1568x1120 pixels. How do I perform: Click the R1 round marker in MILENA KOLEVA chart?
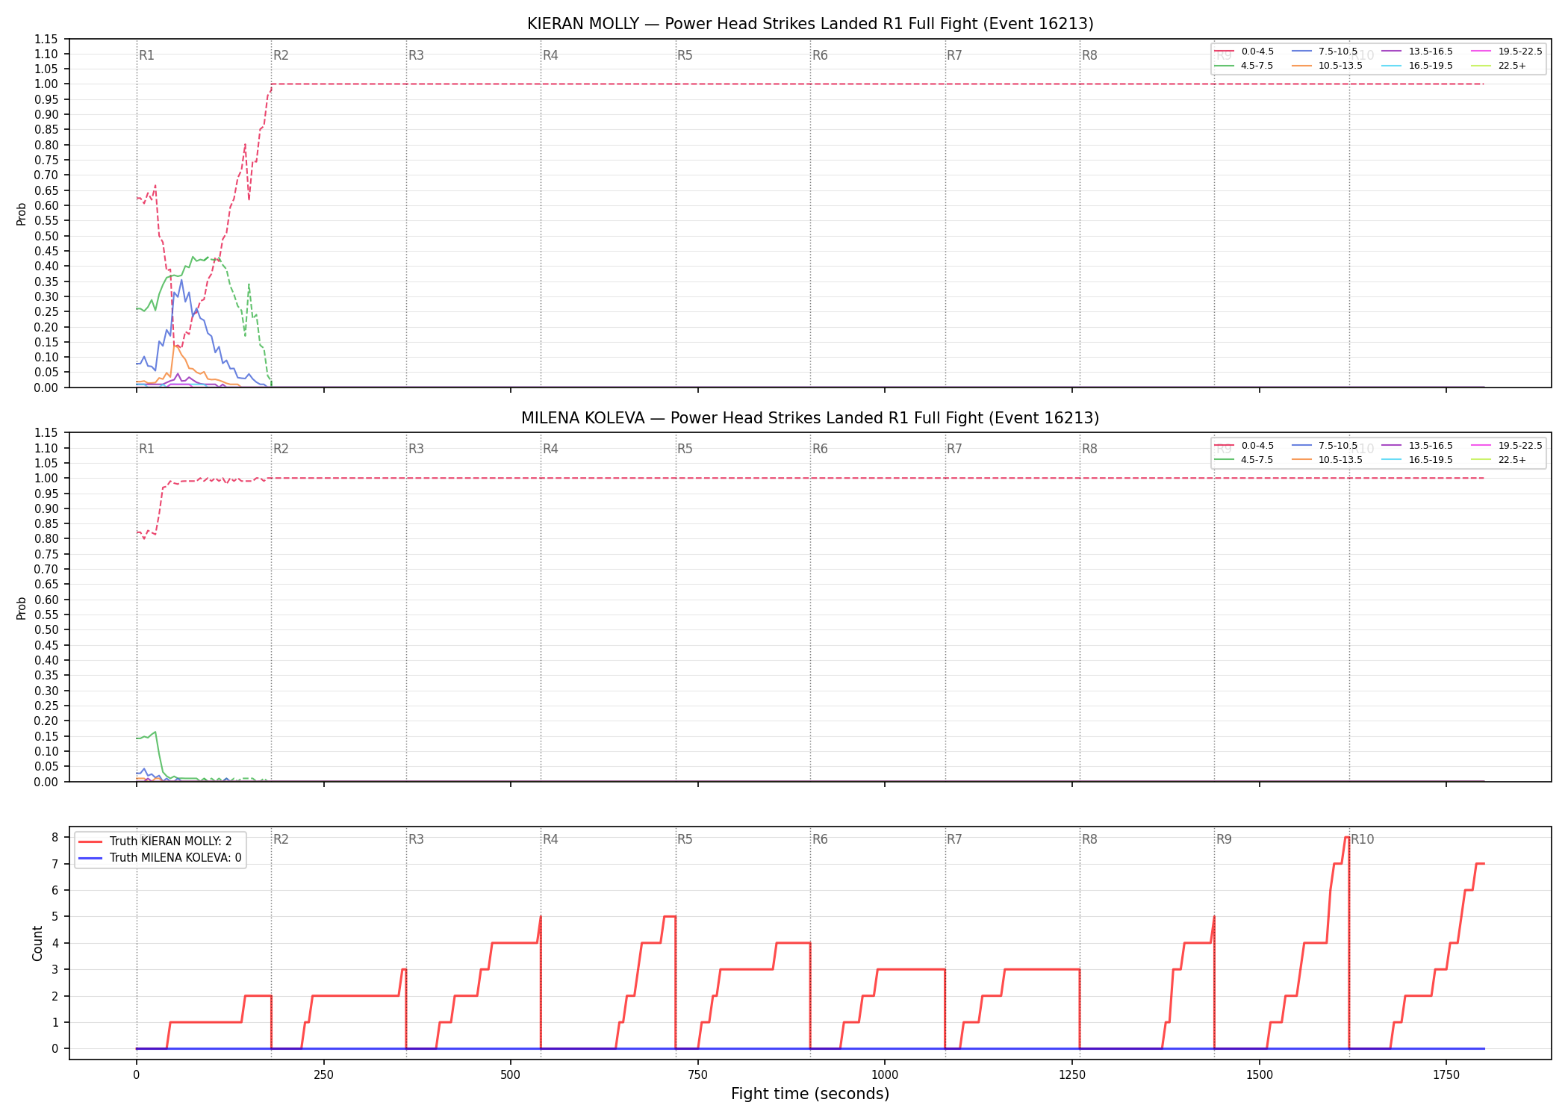pyautogui.click(x=146, y=449)
